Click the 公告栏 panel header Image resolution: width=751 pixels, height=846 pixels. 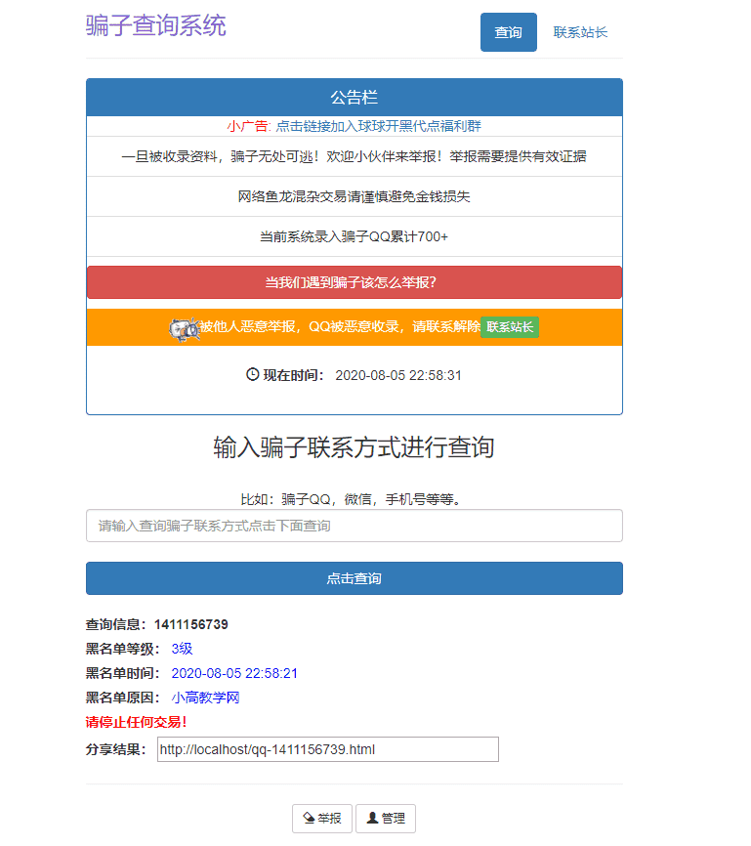pos(354,98)
